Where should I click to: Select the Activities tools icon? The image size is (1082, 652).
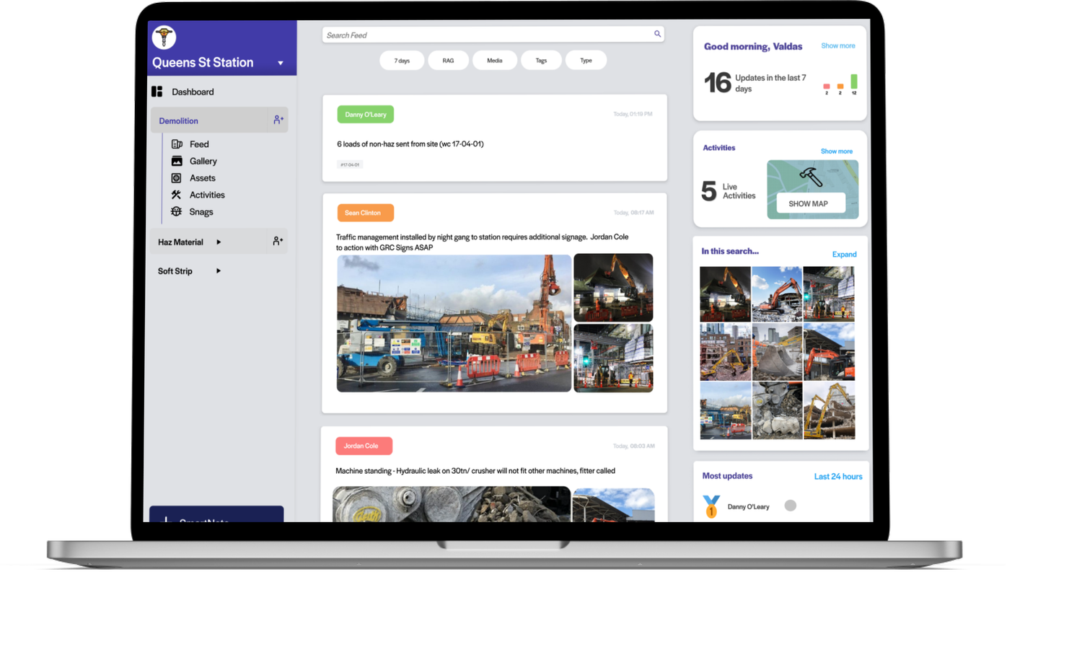point(177,195)
